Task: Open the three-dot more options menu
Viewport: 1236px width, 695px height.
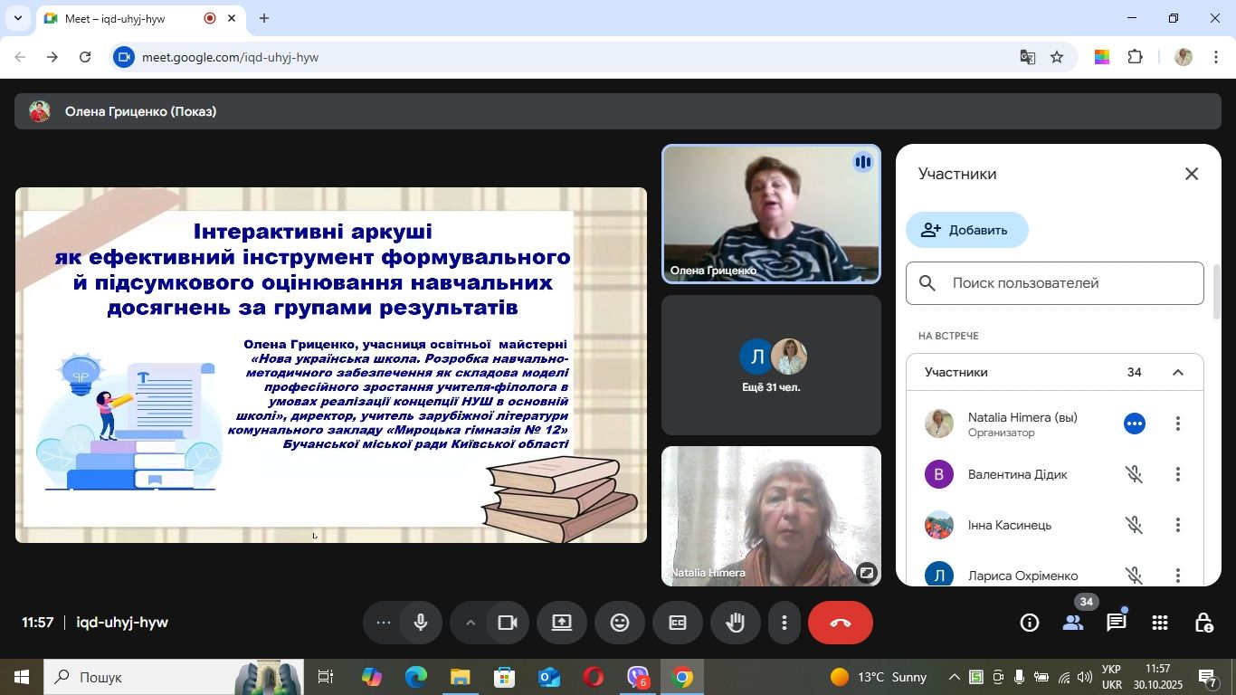Action: point(784,623)
